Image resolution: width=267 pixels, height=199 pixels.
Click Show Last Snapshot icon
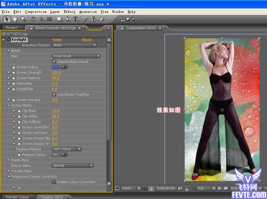(187, 188)
